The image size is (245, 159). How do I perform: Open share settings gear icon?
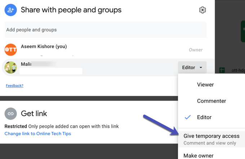[202, 10]
